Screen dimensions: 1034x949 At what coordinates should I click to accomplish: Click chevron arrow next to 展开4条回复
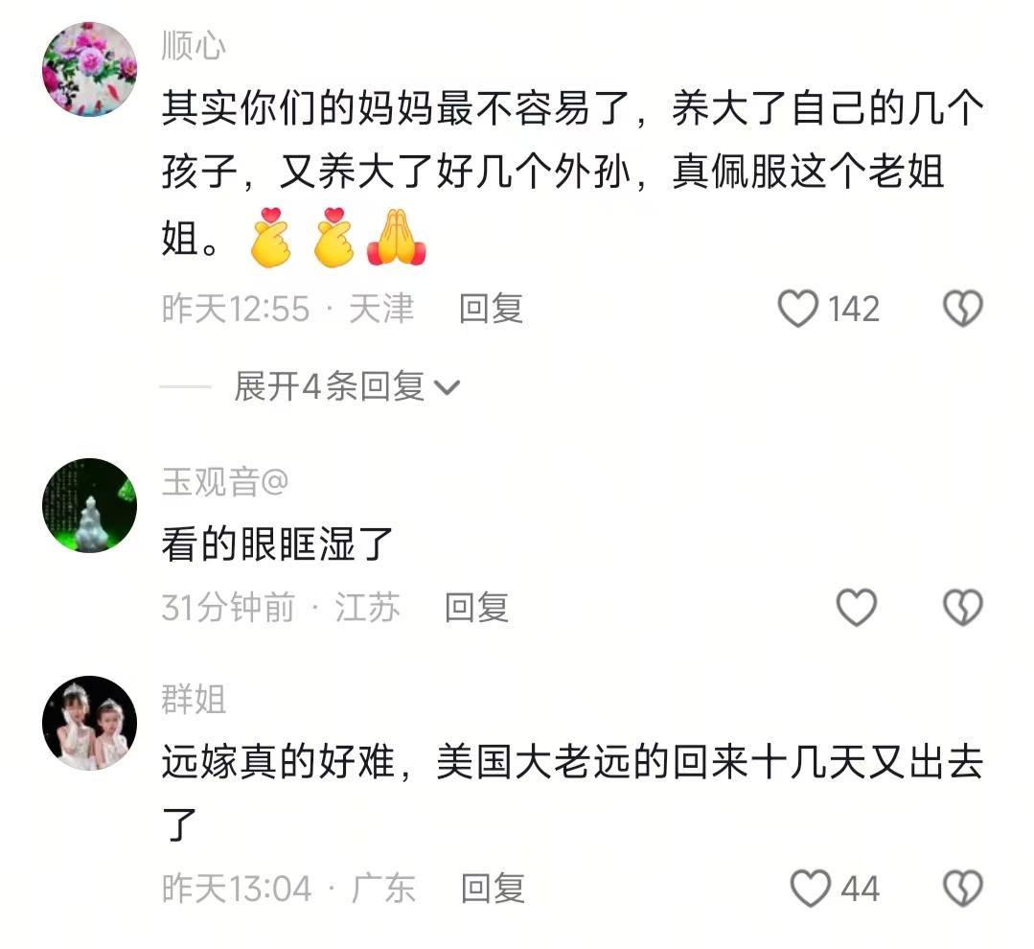(x=447, y=387)
